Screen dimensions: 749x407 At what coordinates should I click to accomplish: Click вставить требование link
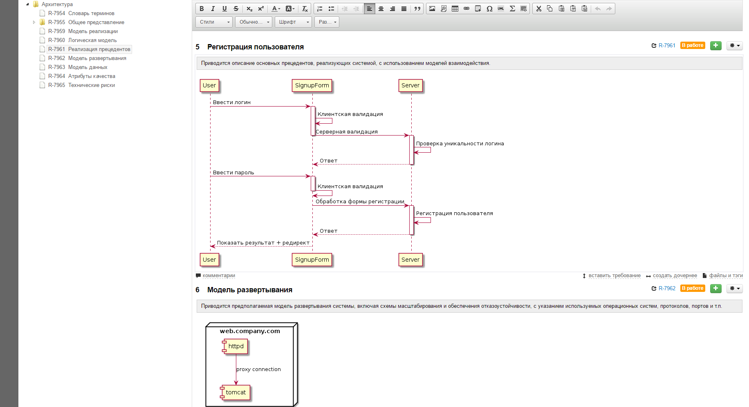(x=614, y=276)
